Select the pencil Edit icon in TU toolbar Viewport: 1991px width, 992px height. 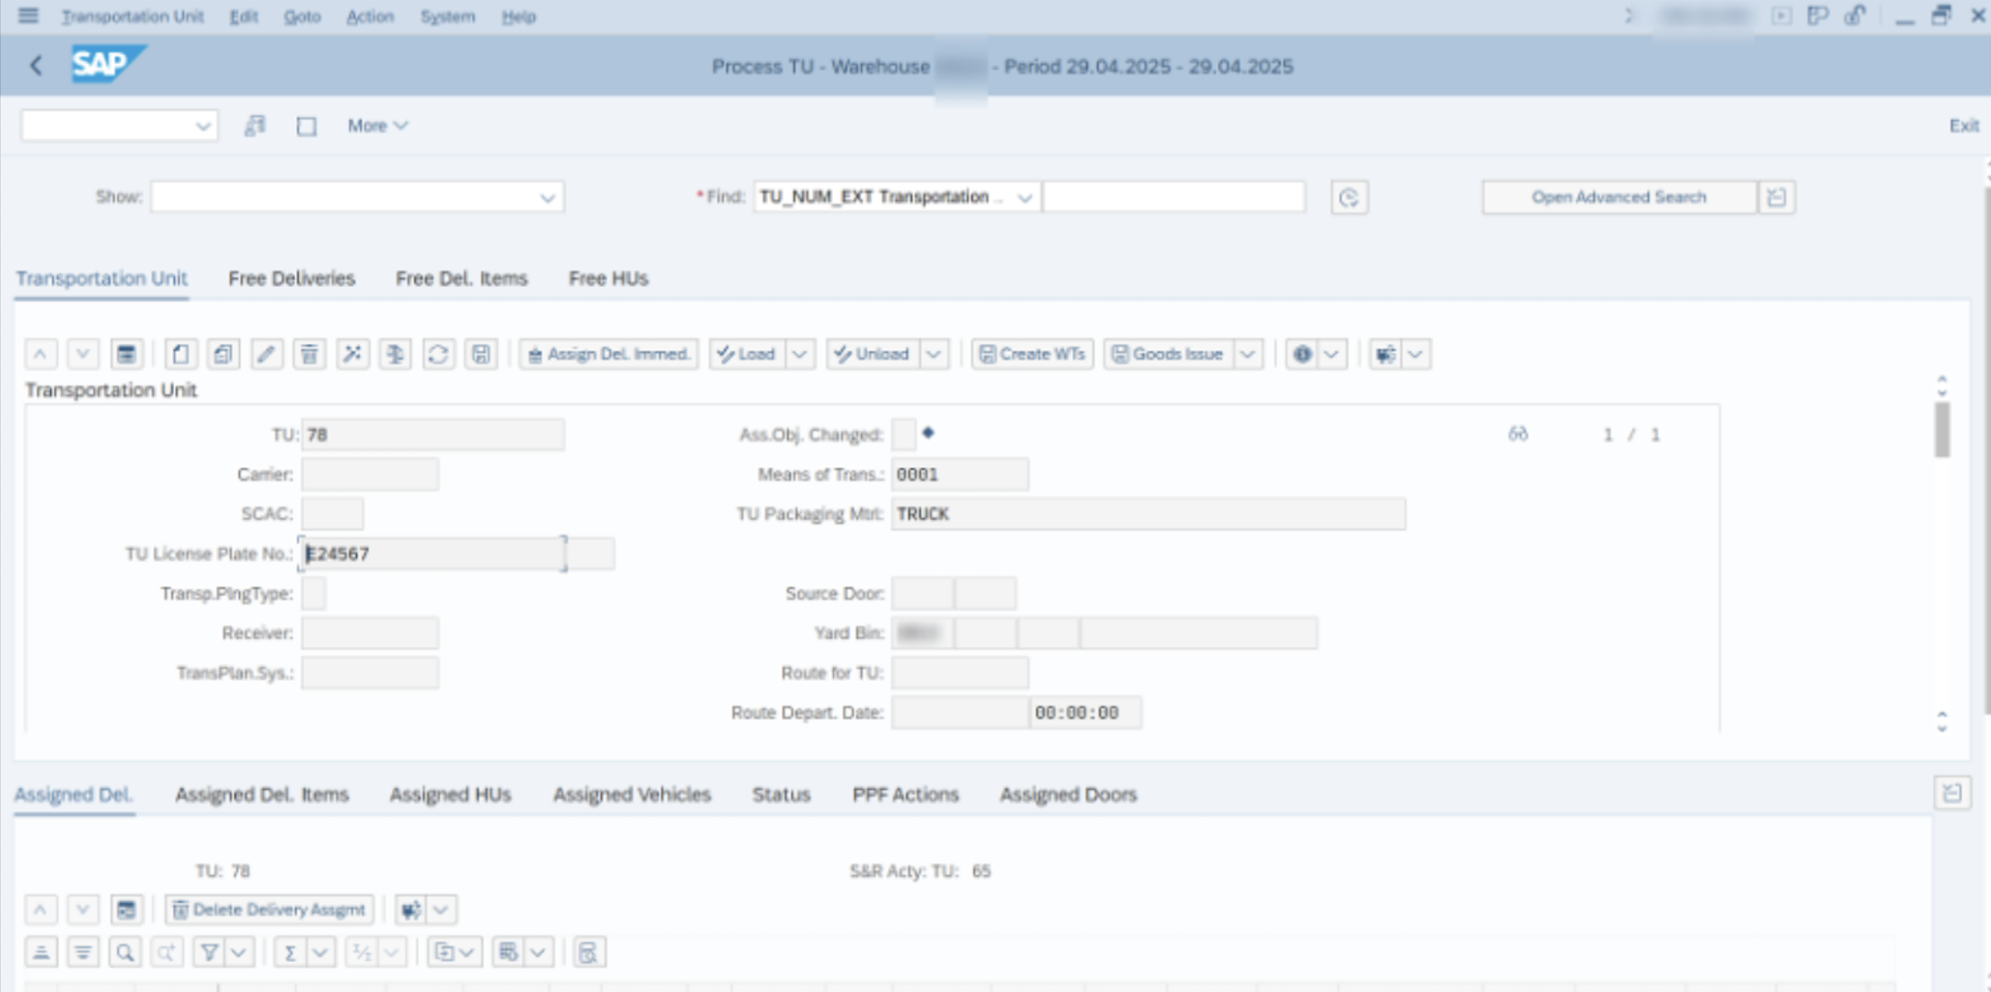pyautogui.click(x=268, y=354)
